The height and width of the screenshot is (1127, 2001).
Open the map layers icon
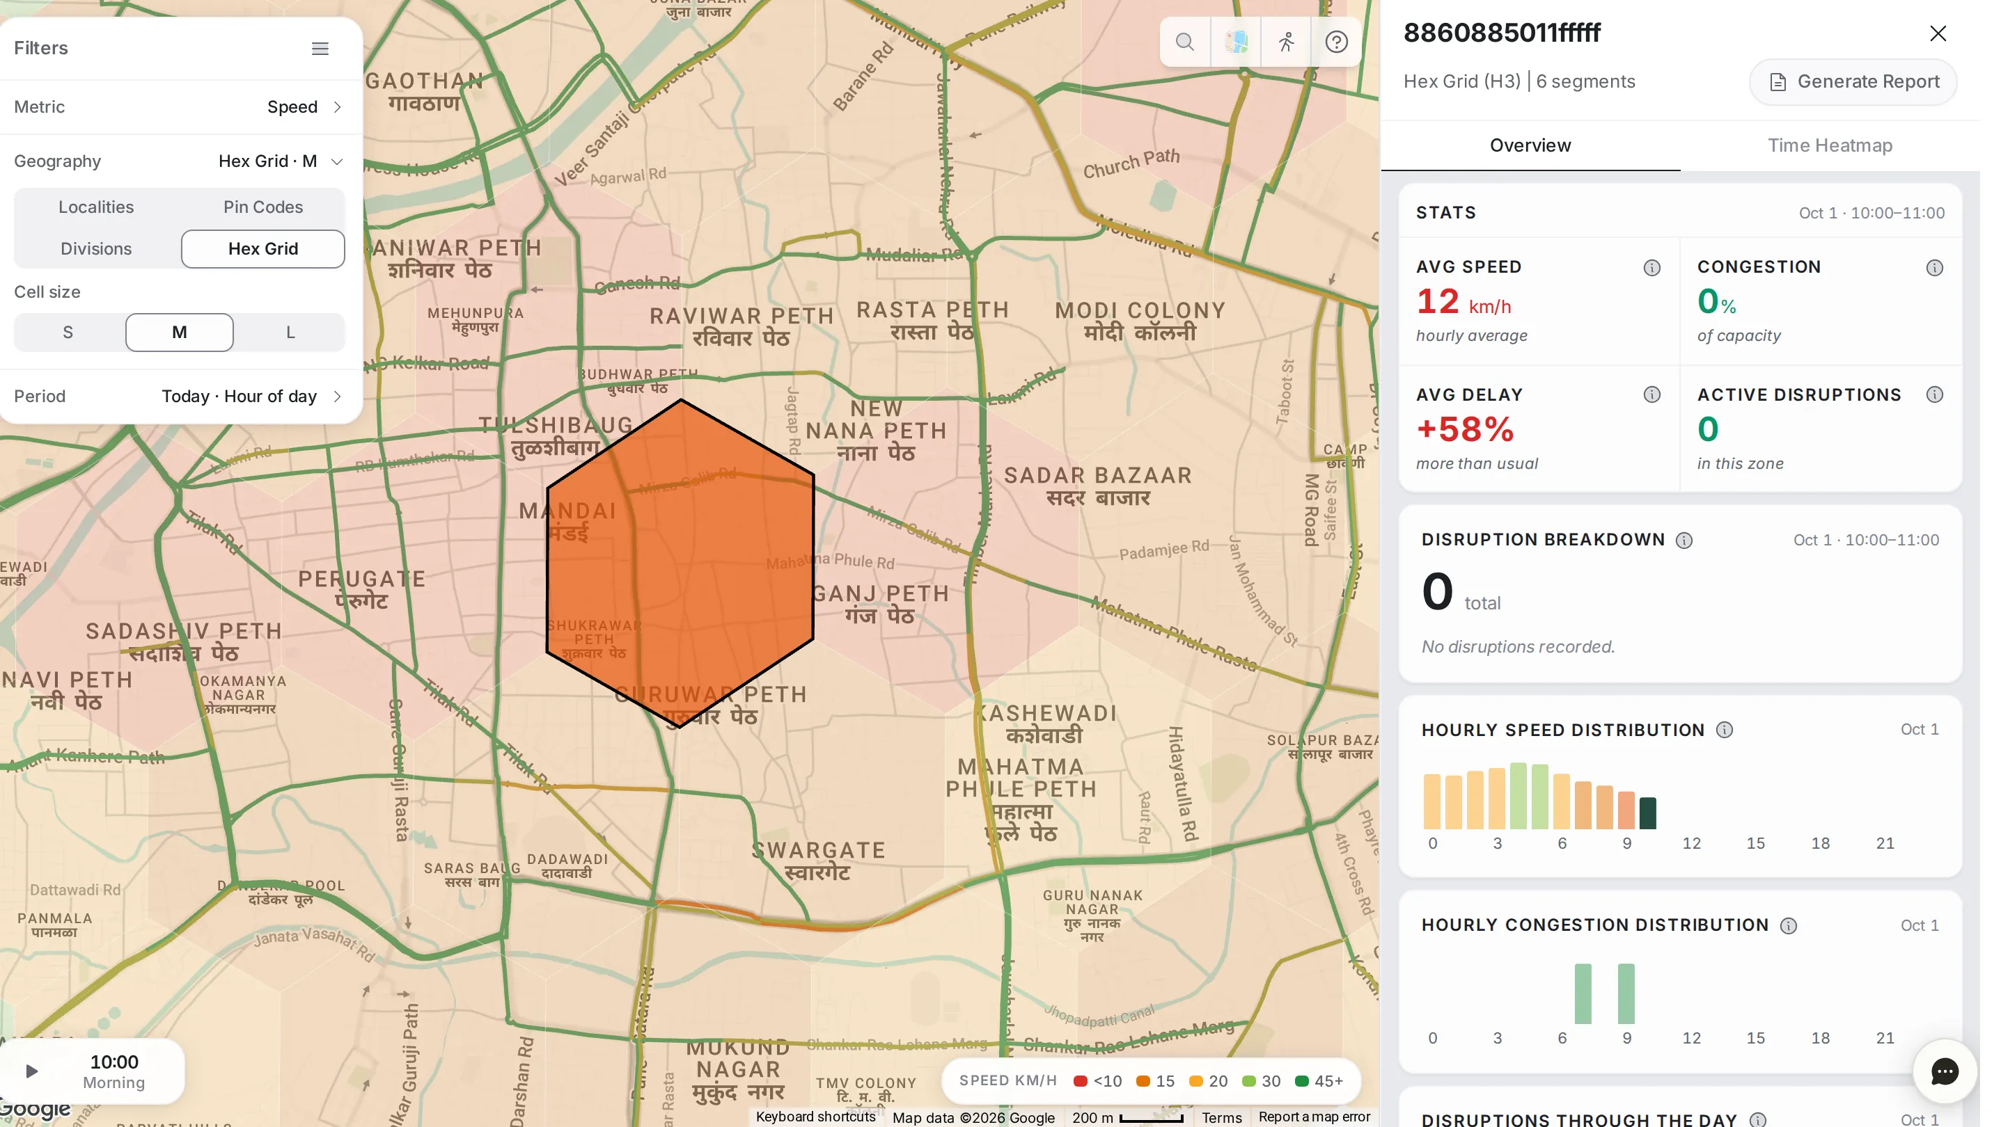coord(1235,42)
